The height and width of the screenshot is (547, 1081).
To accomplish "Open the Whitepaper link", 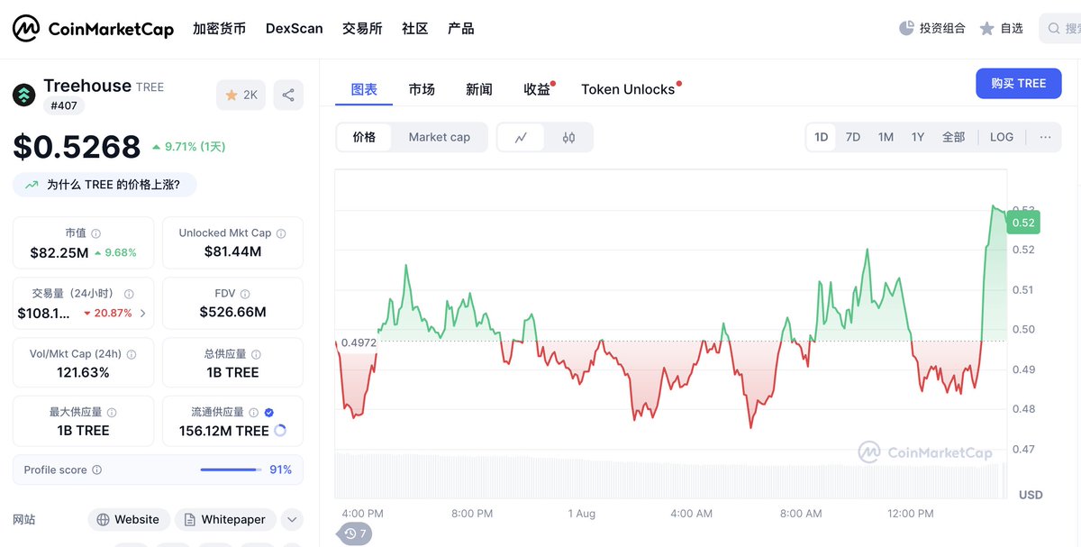I will pyautogui.click(x=224, y=519).
